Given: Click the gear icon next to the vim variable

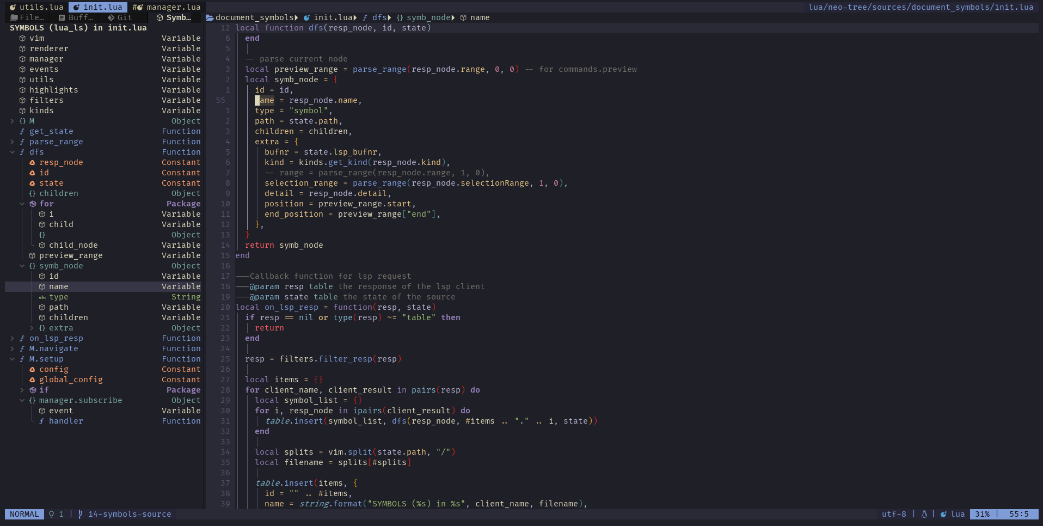Looking at the screenshot, I should coord(22,38).
